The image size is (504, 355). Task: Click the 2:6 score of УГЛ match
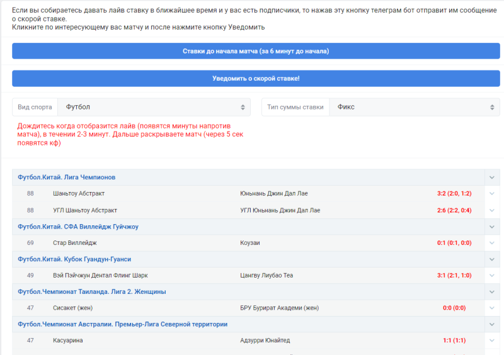(x=454, y=210)
